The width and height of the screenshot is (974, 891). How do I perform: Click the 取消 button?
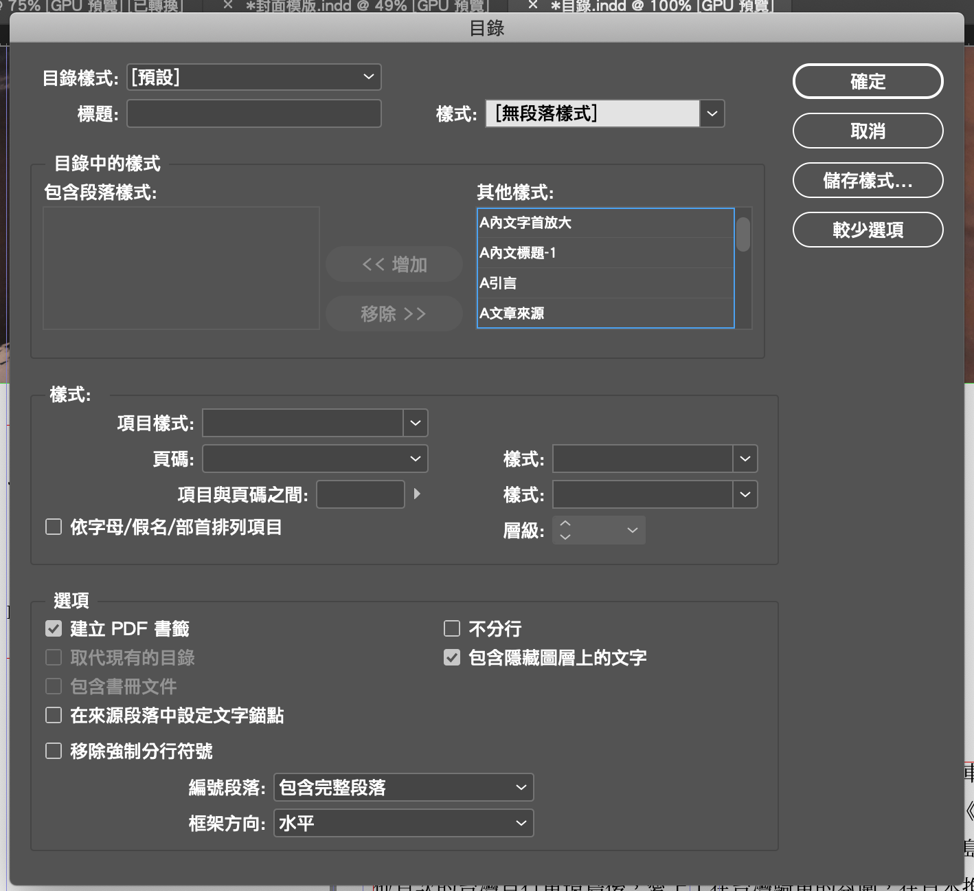pyautogui.click(x=868, y=131)
